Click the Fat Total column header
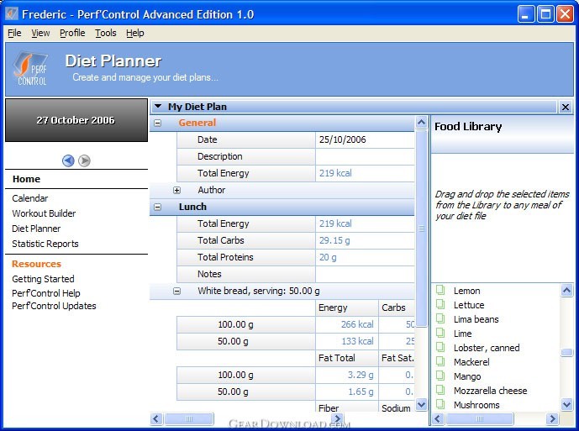 tap(347, 358)
